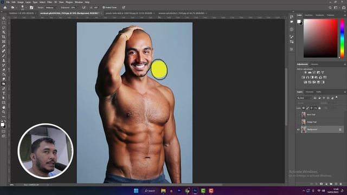The height and width of the screenshot is (195, 347).
Task: Click the Home icon in options bar
Action: 5,8
